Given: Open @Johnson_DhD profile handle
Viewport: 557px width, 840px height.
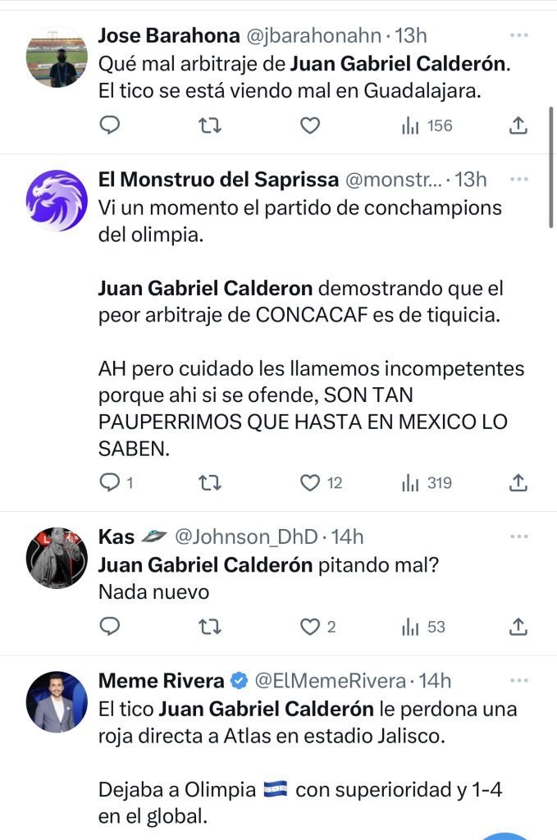Looking at the screenshot, I should pyautogui.click(x=245, y=536).
